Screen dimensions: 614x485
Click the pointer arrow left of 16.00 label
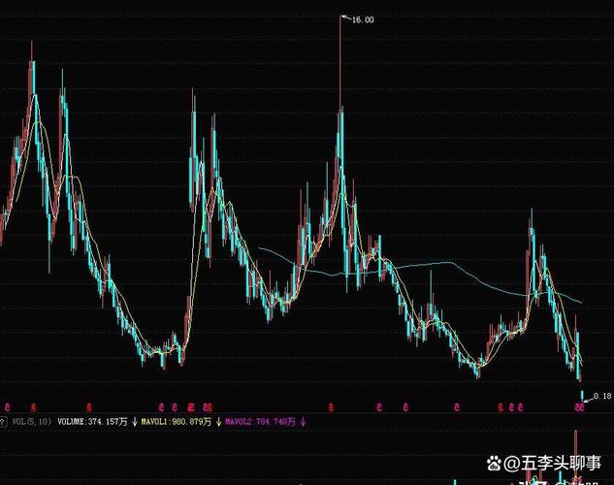(x=346, y=17)
